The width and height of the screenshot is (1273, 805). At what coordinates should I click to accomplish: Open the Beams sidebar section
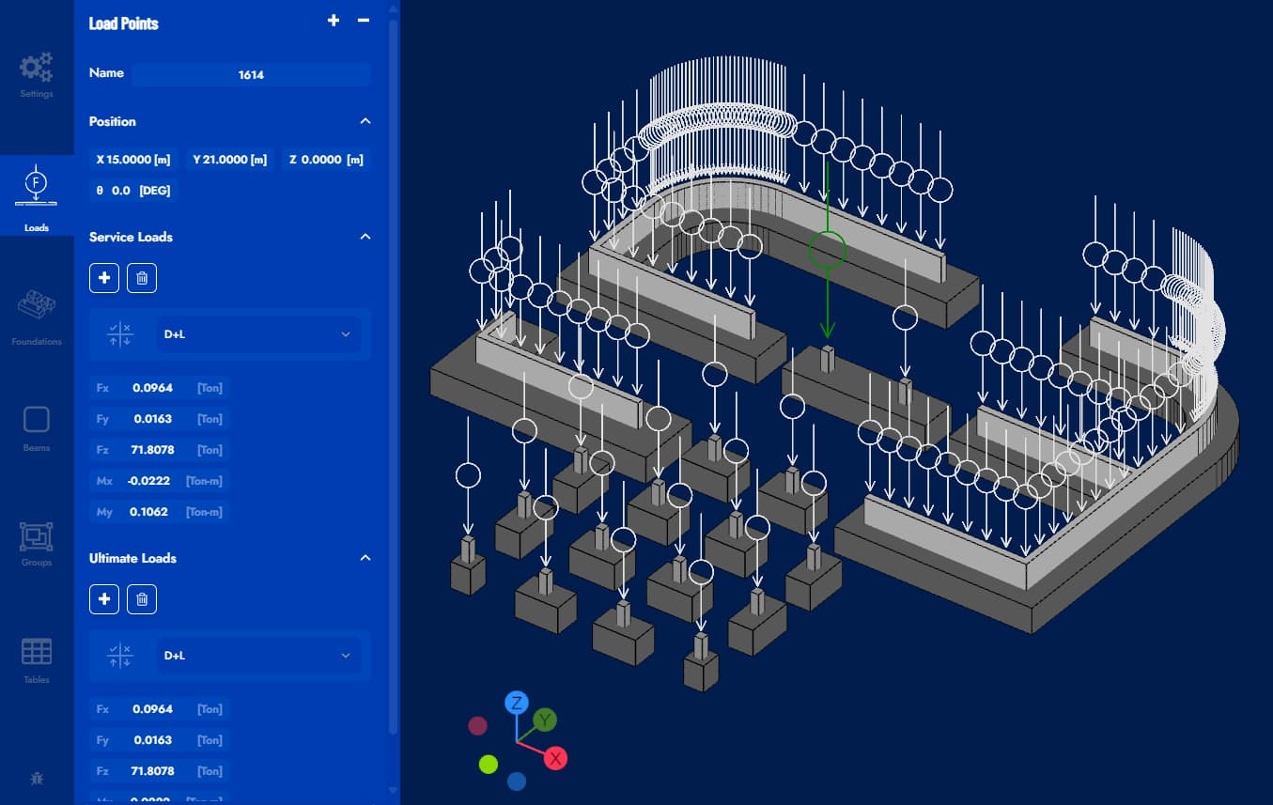tap(37, 426)
